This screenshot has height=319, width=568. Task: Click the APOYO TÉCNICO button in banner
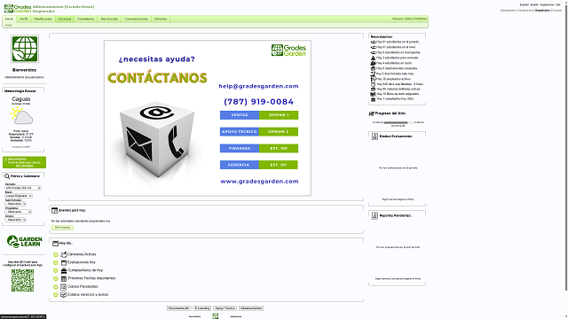tap(240, 132)
